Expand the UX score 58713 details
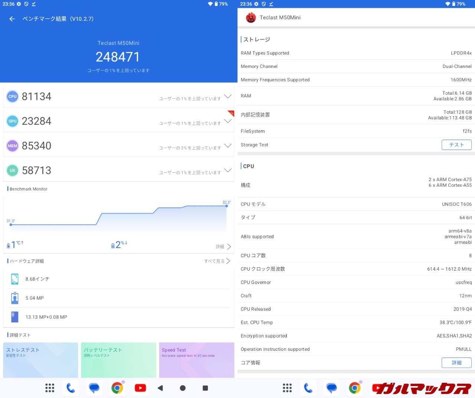Image resolution: width=475 pixels, height=398 pixels. tap(228, 170)
